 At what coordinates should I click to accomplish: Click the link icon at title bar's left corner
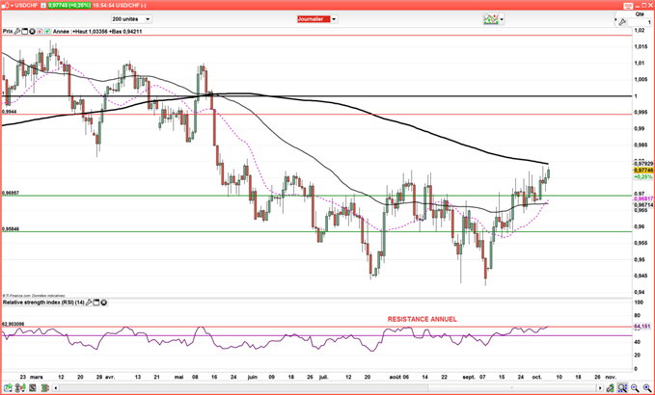pos(6,6)
